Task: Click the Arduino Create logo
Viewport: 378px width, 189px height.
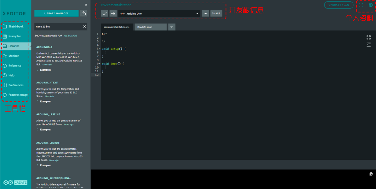Action: (x=15, y=182)
